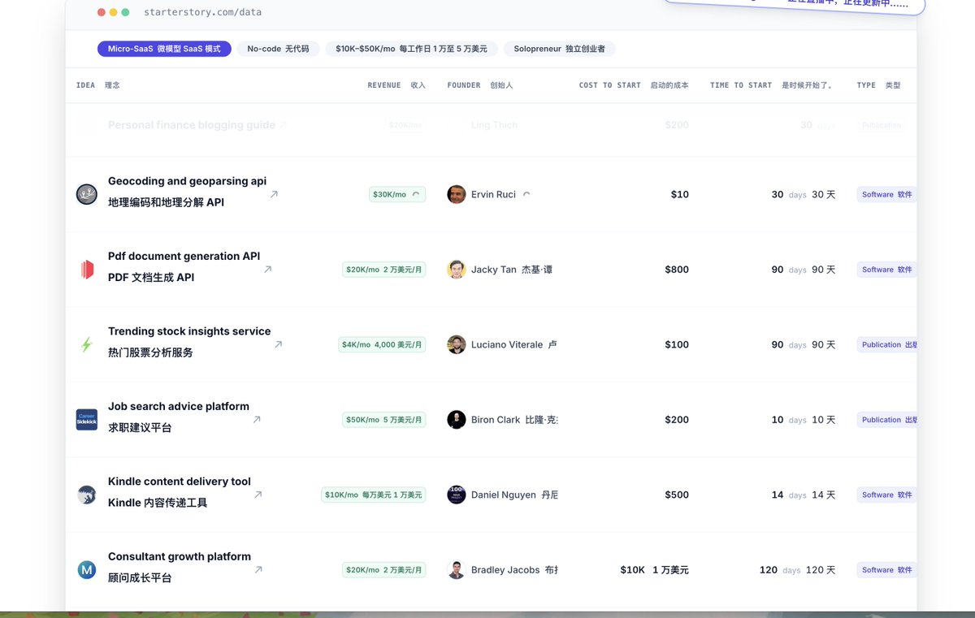Select the Micro-SaaS filter pill
Screen dimensions: 975x618
pyautogui.click(x=164, y=49)
